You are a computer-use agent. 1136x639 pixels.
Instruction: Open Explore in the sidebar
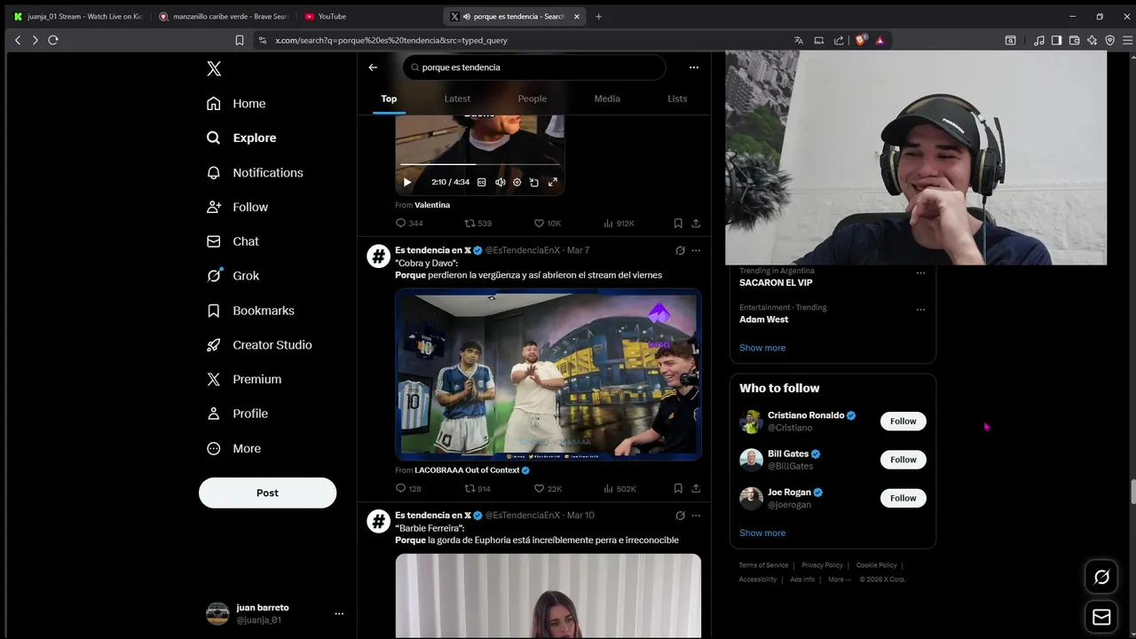pyautogui.click(x=241, y=138)
